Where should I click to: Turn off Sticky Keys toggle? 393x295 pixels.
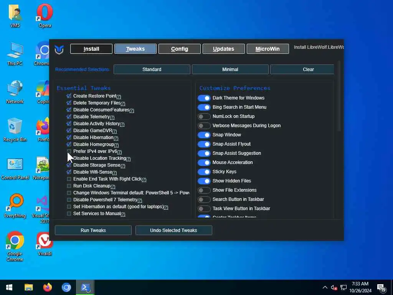204,172
